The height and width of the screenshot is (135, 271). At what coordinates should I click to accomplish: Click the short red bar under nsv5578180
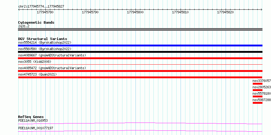pos(258,96)
